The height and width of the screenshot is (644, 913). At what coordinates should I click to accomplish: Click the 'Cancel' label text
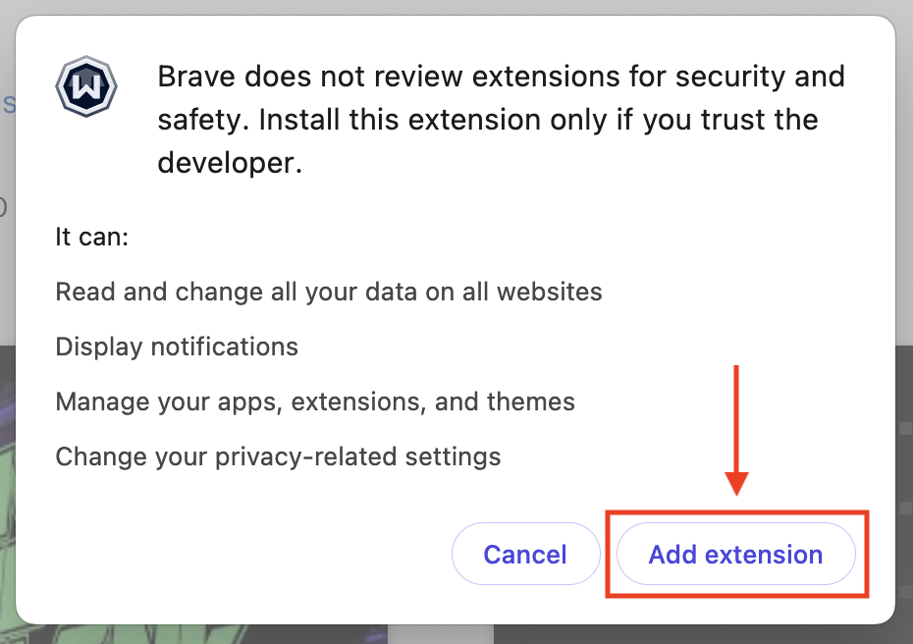[x=525, y=554]
